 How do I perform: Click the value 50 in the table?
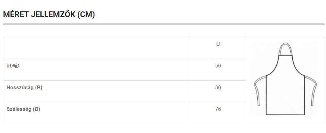(x=218, y=66)
